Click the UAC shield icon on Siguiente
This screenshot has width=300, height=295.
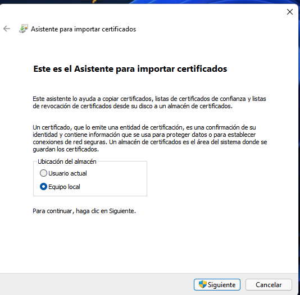click(x=202, y=284)
